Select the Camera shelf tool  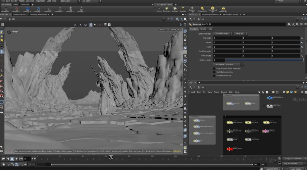click(159, 9)
